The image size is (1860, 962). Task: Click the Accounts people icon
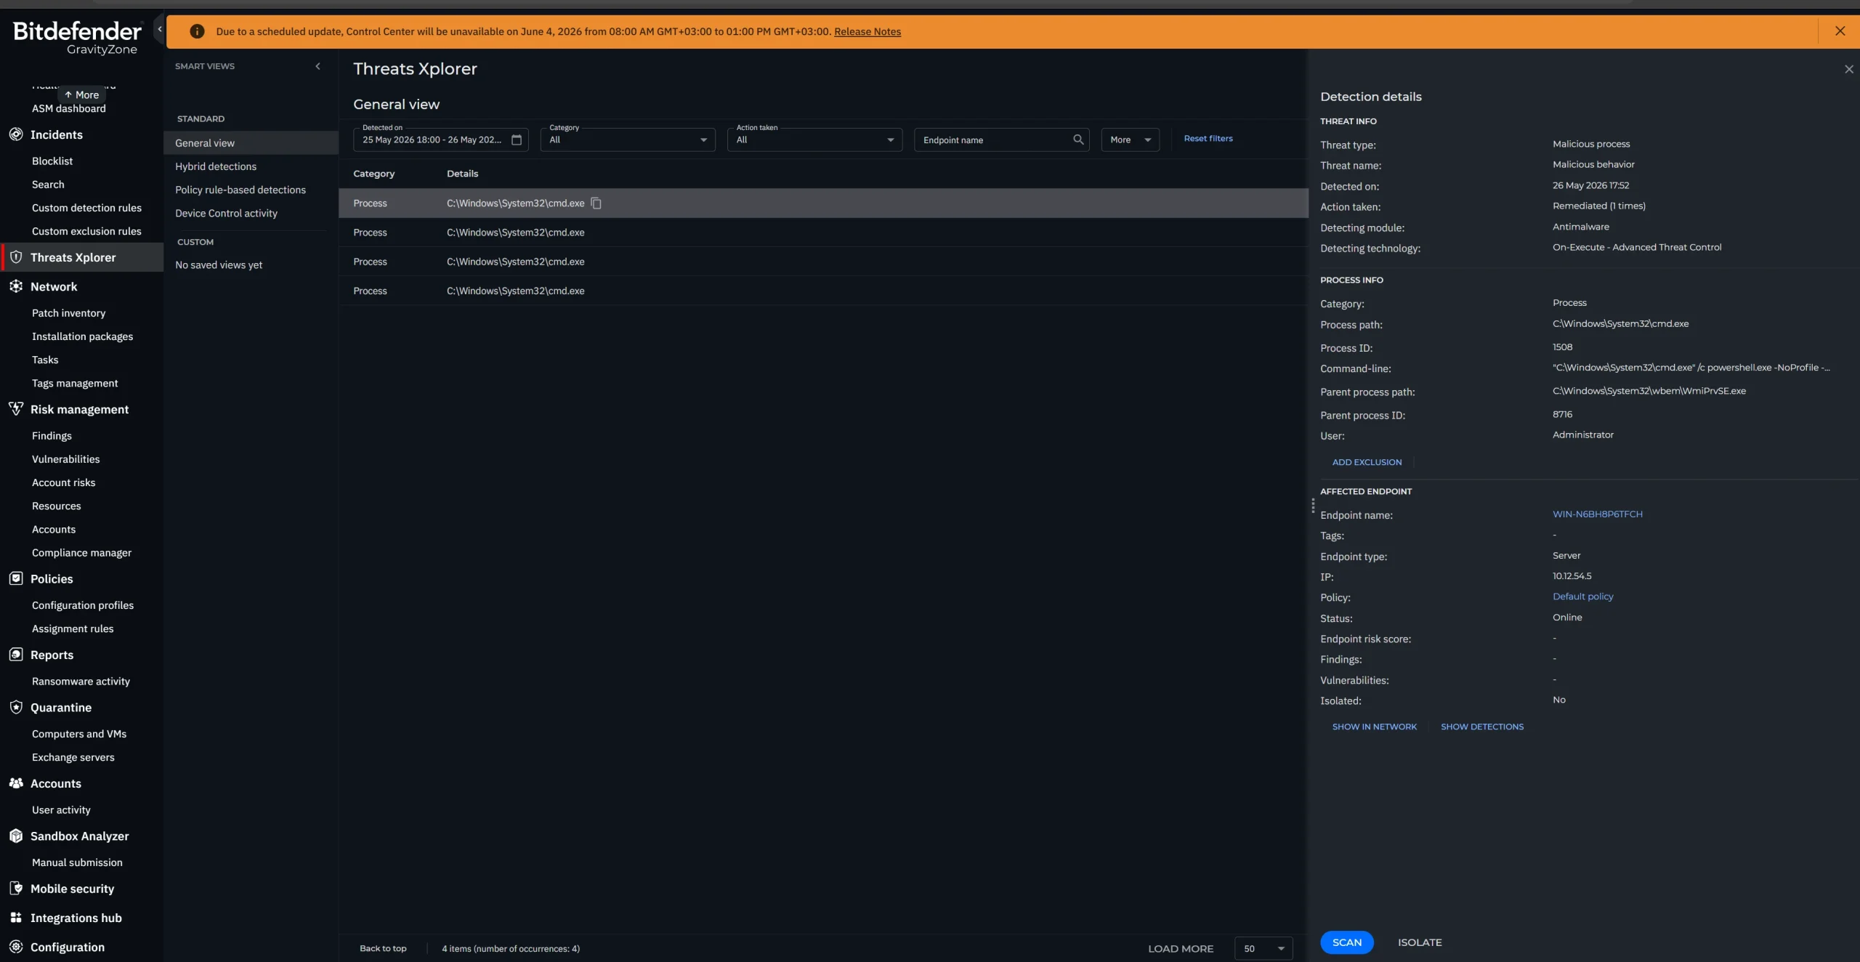tap(16, 783)
